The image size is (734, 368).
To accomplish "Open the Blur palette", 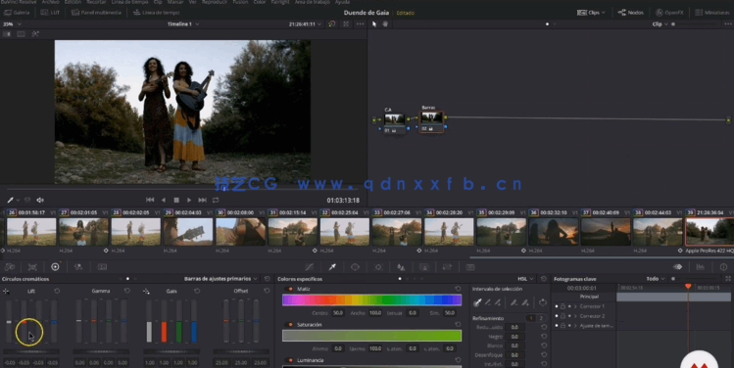I will (x=401, y=267).
